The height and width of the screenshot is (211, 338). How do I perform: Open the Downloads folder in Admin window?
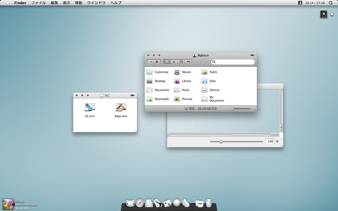coord(150,99)
